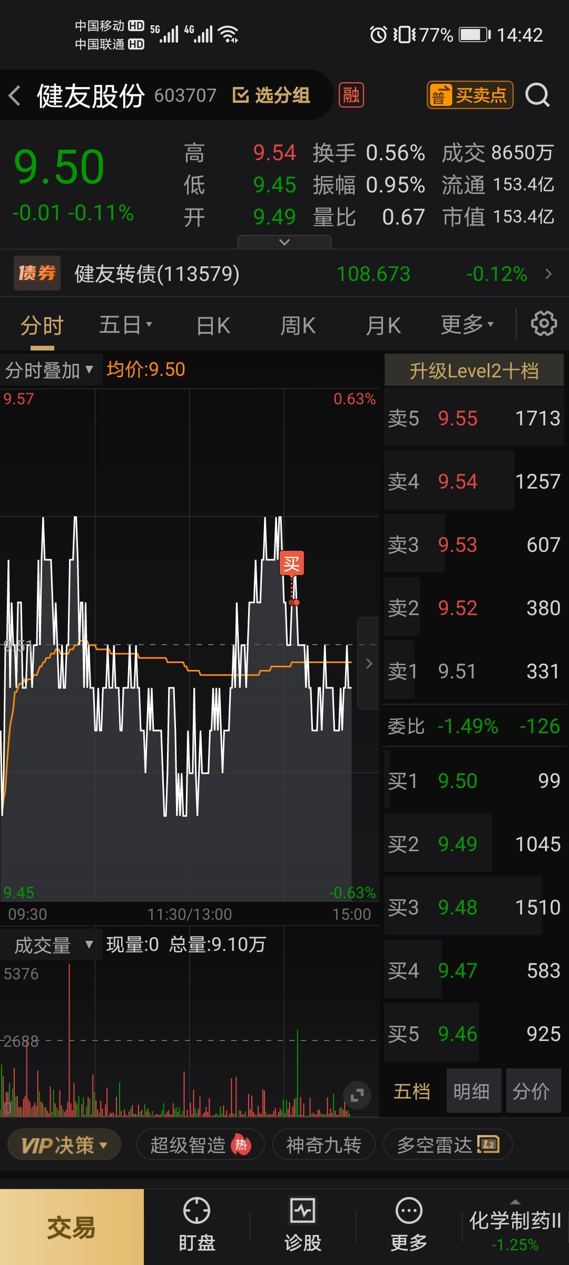Switch to 五档 five-level tab

(x=412, y=1091)
